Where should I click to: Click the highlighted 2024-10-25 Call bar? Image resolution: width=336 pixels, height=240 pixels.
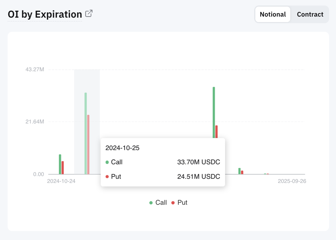point(86,133)
